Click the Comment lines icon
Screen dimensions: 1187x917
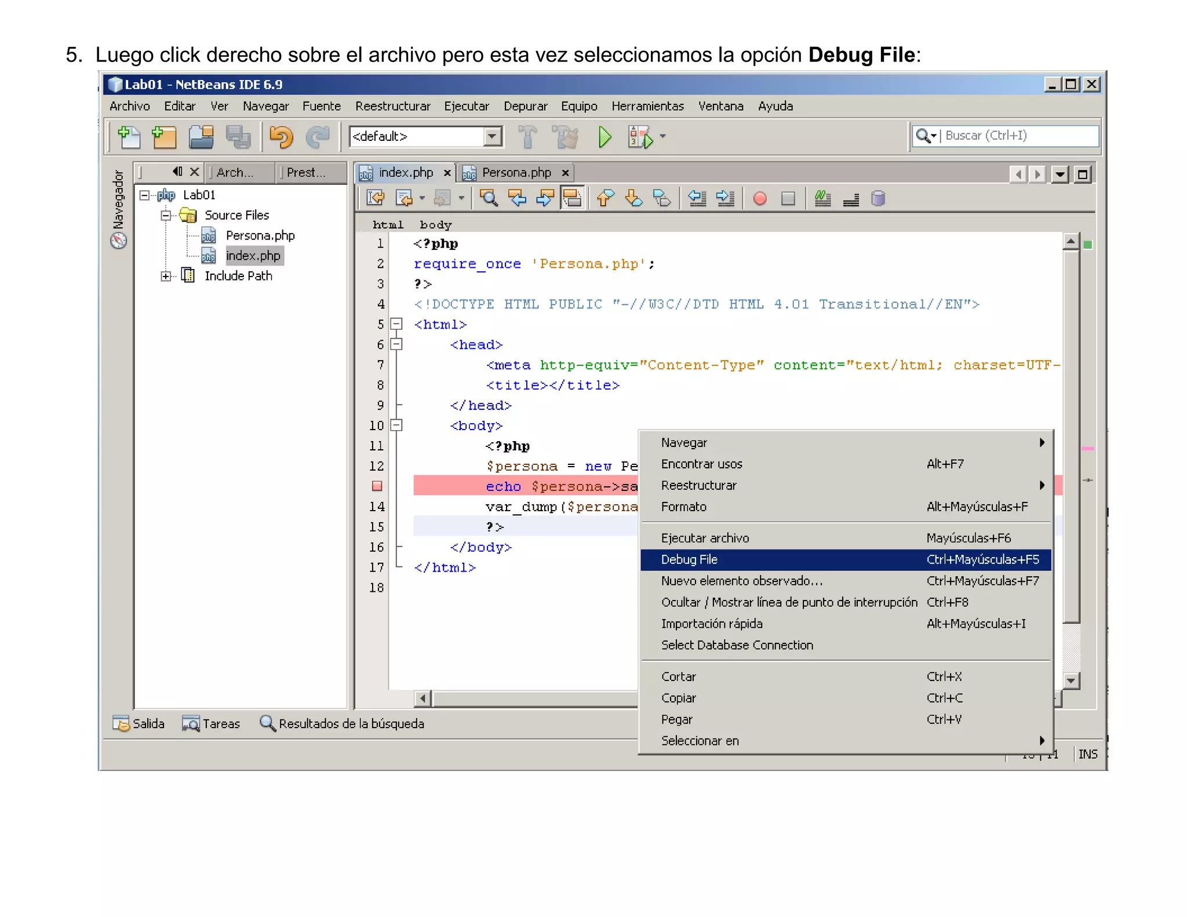tap(822, 198)
